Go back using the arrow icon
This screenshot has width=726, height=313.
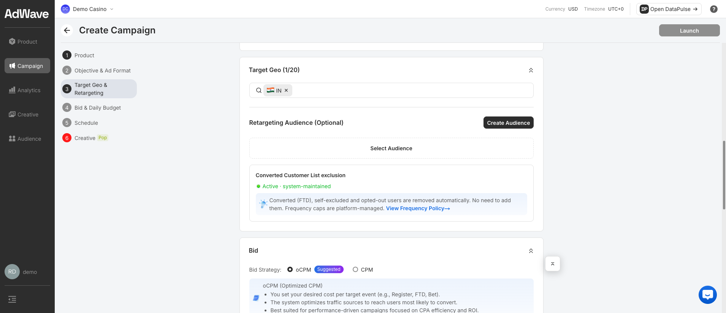67,30
